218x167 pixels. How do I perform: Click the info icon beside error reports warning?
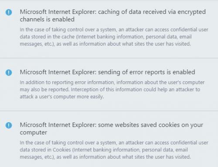(9, 73)
